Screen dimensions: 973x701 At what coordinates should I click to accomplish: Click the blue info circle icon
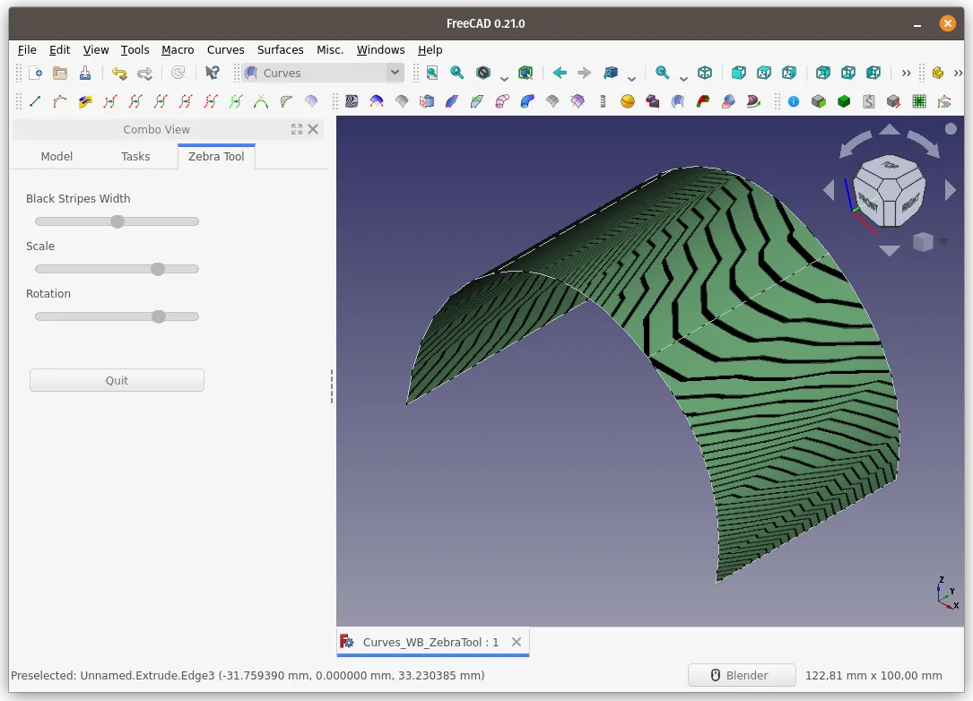click(x=794, y=101)
